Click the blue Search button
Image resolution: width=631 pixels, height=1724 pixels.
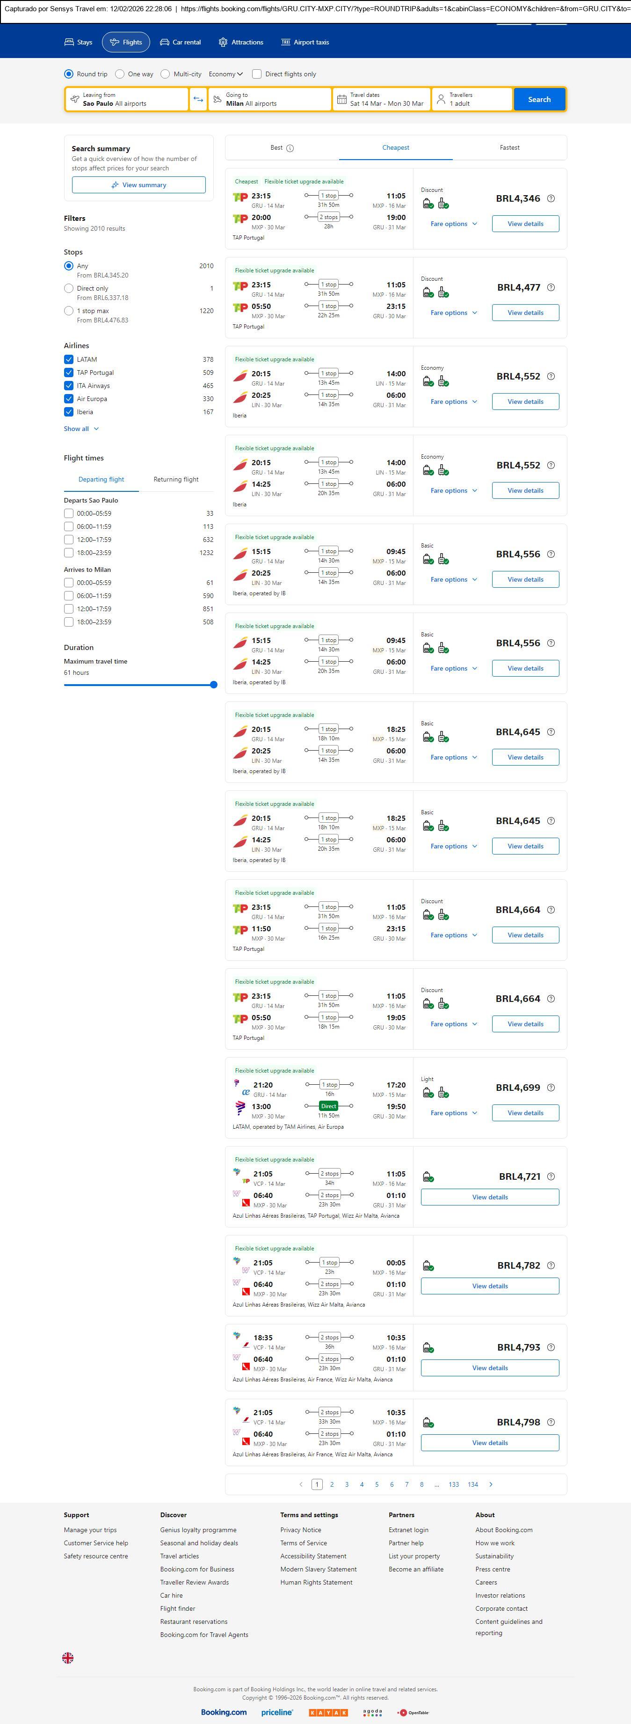pos(539,99)
